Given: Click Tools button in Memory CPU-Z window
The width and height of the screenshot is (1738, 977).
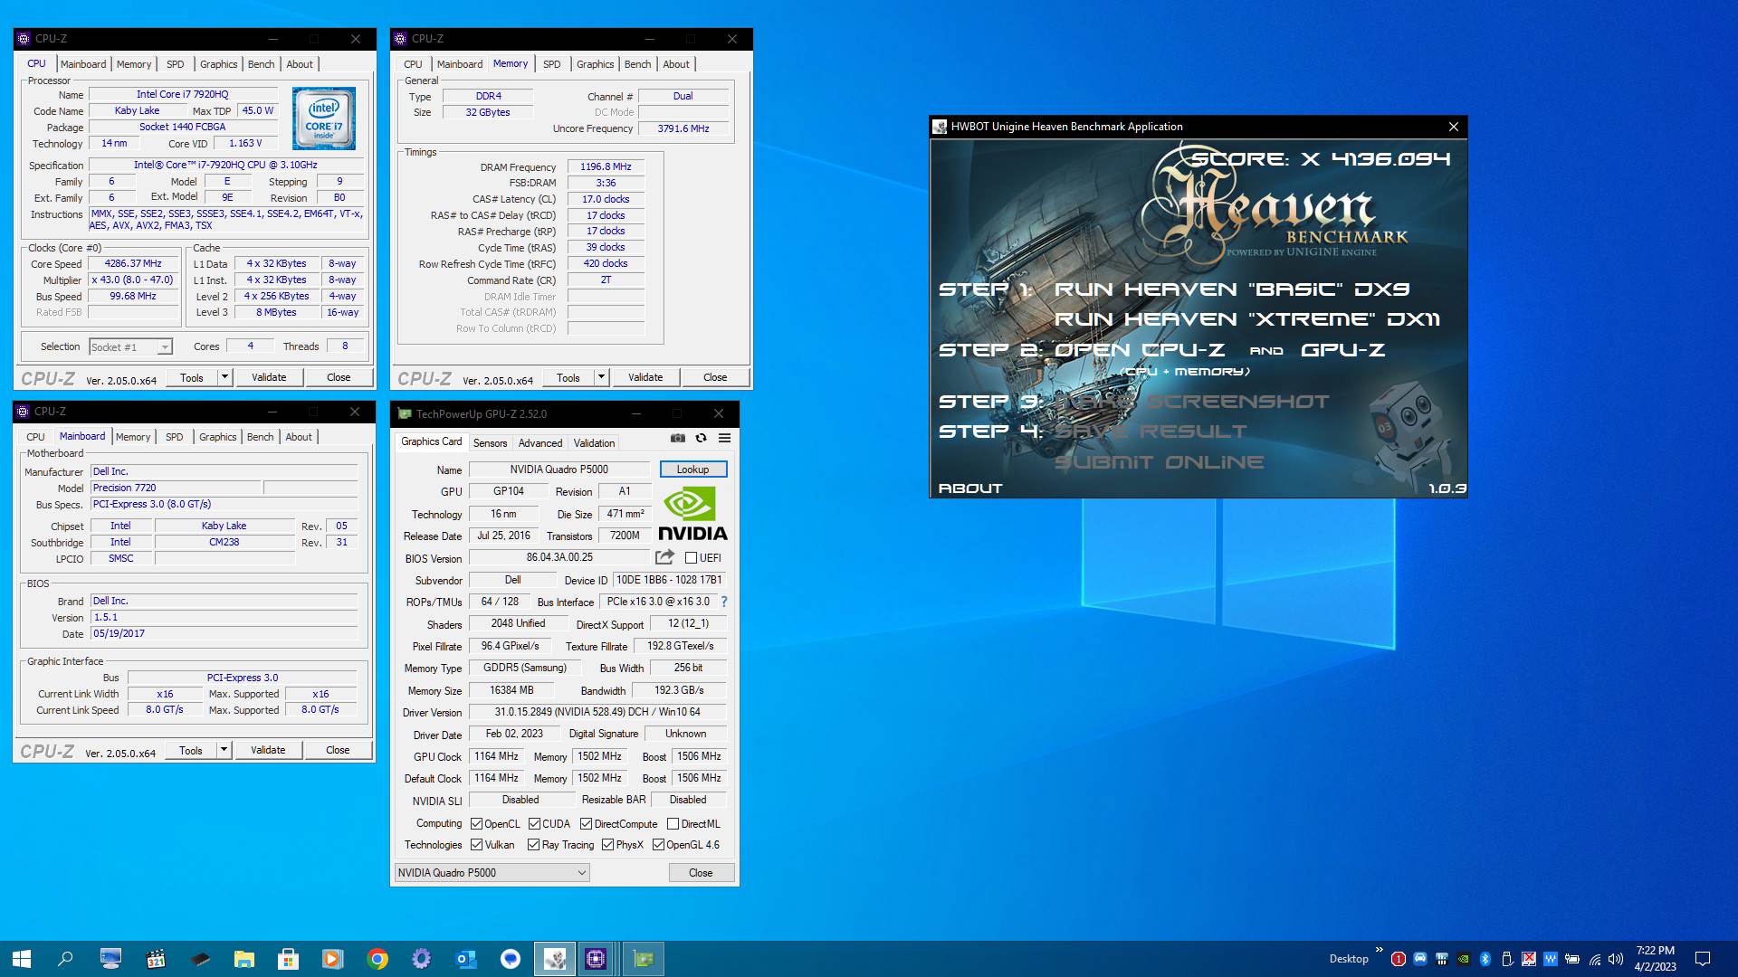Looking at the screenshot, I should tap(568, 377).
